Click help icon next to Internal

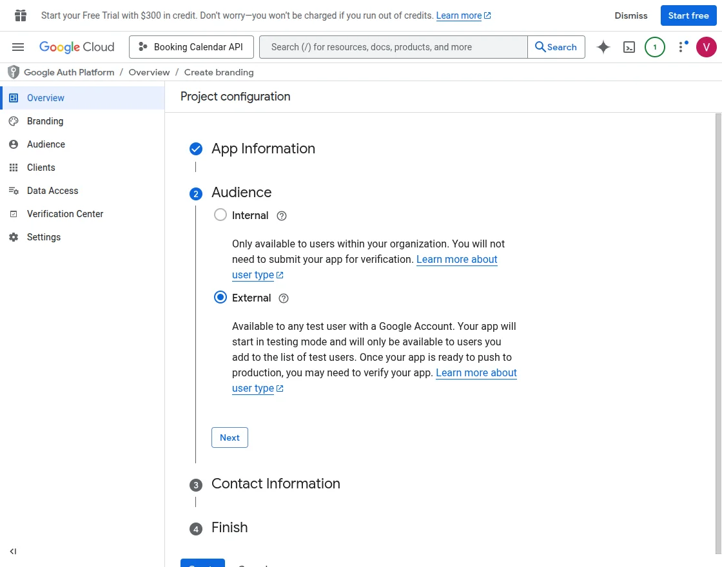pyautogui.click(x=281, y=216)
